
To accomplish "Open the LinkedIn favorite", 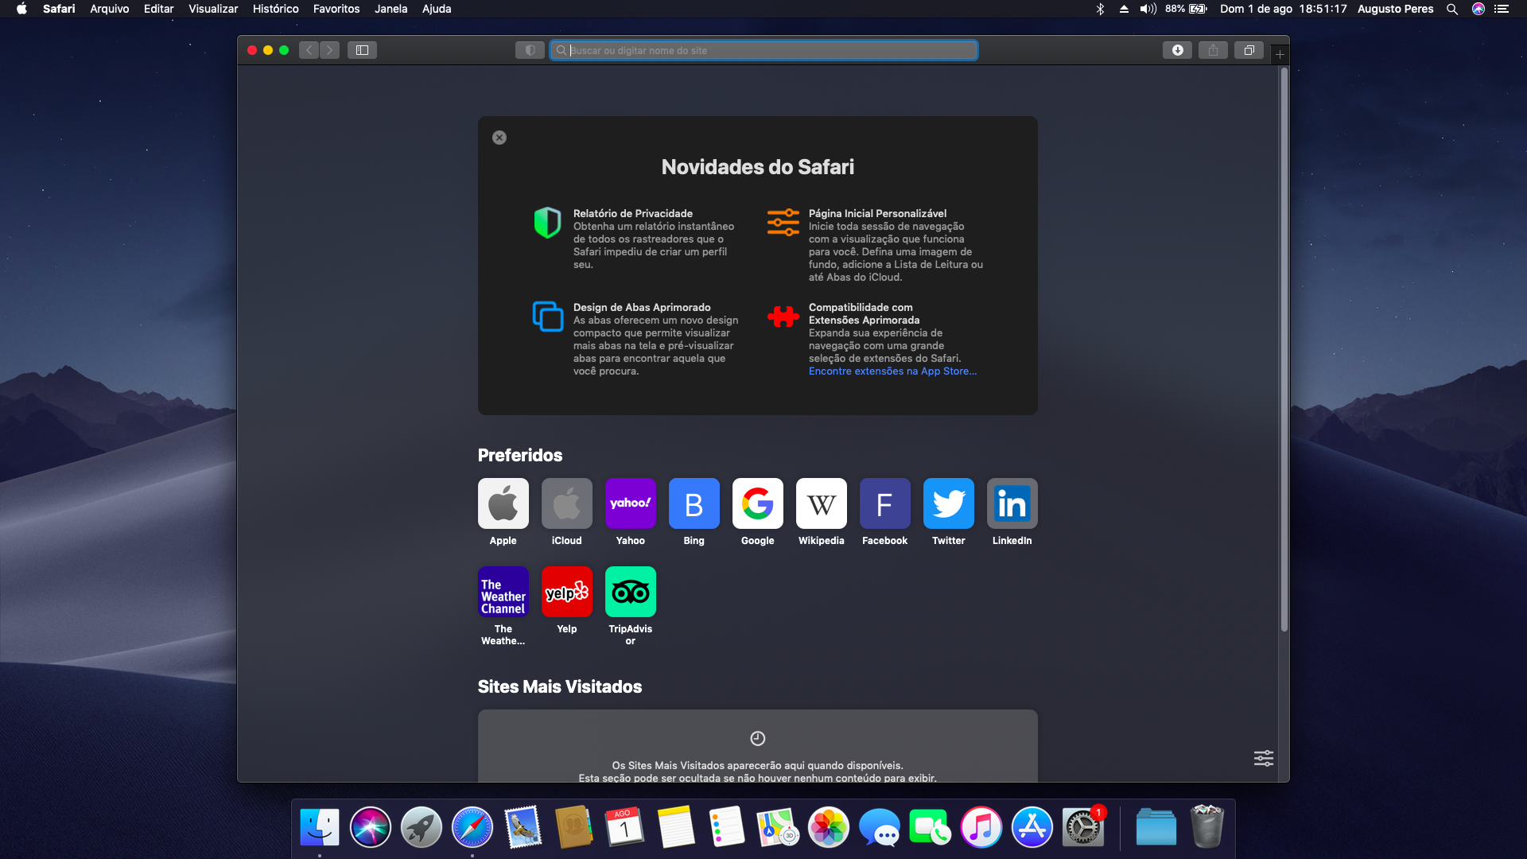I will pyautogui.click(x=1012, y=503).
